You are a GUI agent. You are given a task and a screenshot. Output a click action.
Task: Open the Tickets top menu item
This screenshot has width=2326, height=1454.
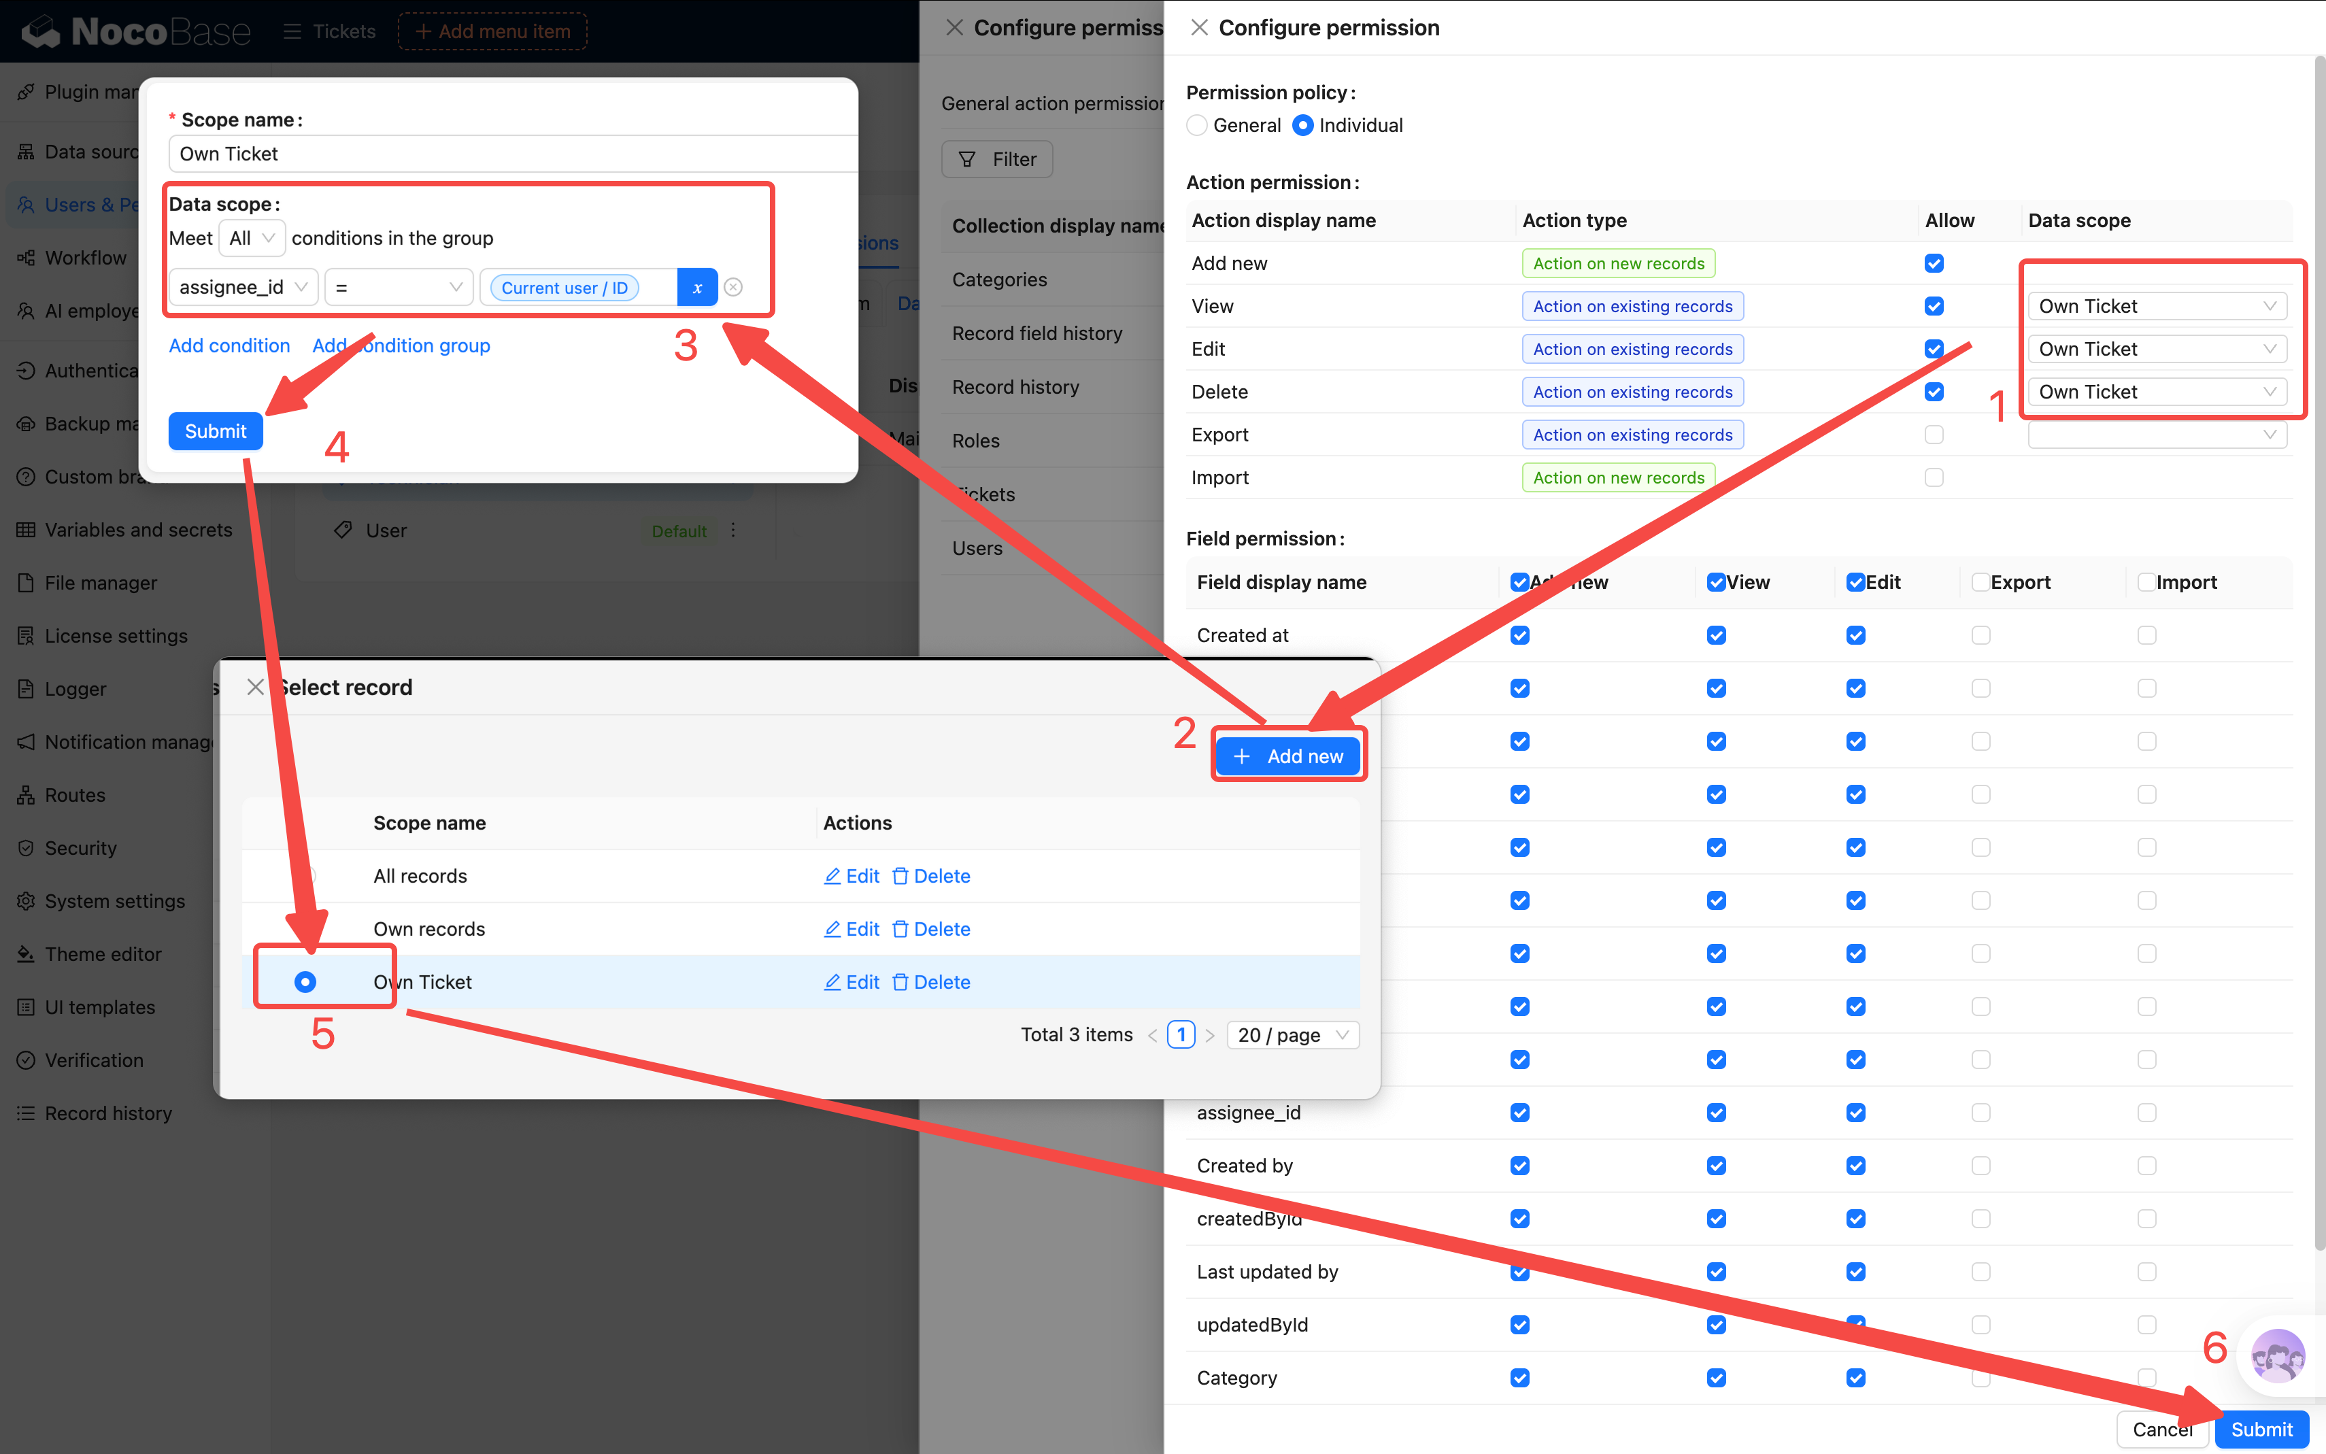coord(330,32)
